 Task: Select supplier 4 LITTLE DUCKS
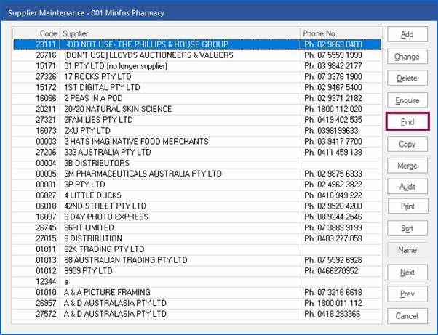pyautogui.click(x=197, y=195)
